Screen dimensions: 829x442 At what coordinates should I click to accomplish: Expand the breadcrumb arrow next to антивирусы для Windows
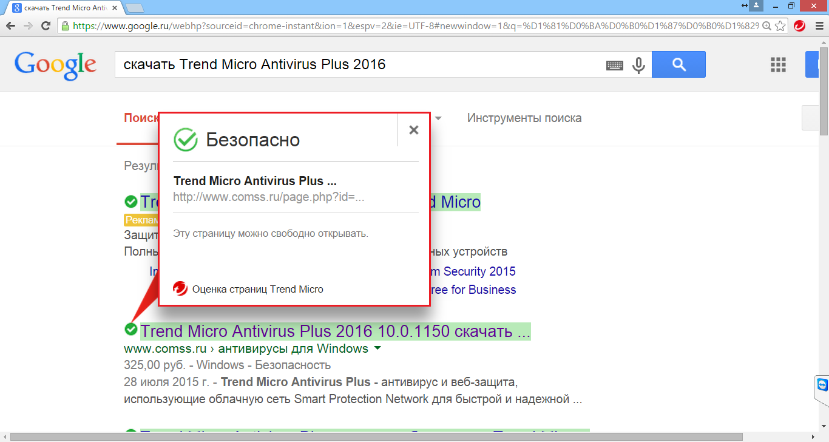point(378,348)
